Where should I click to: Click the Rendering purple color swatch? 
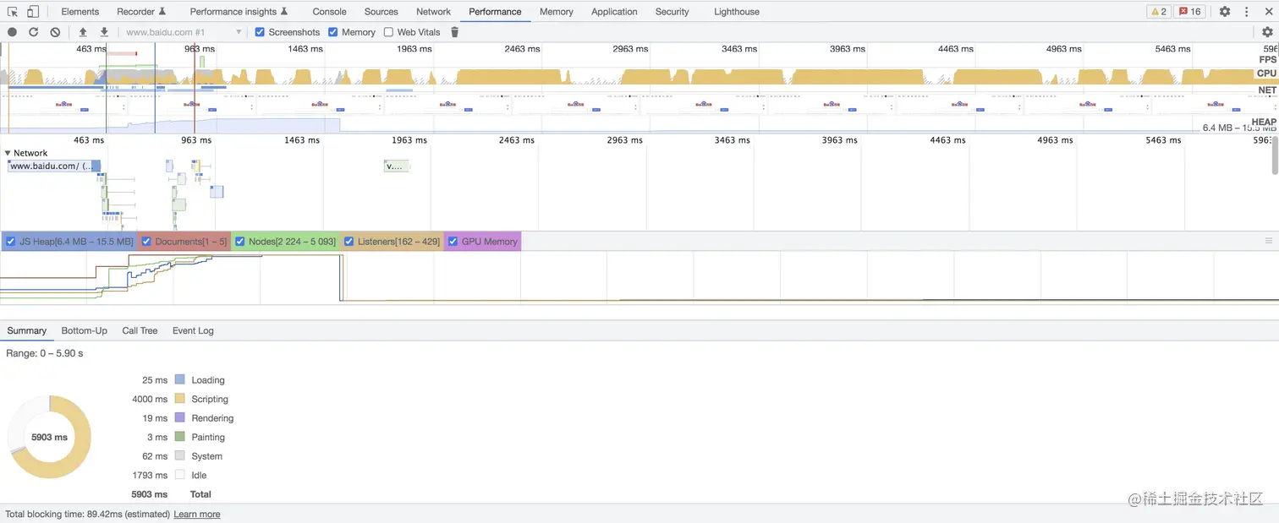point(179,418)
